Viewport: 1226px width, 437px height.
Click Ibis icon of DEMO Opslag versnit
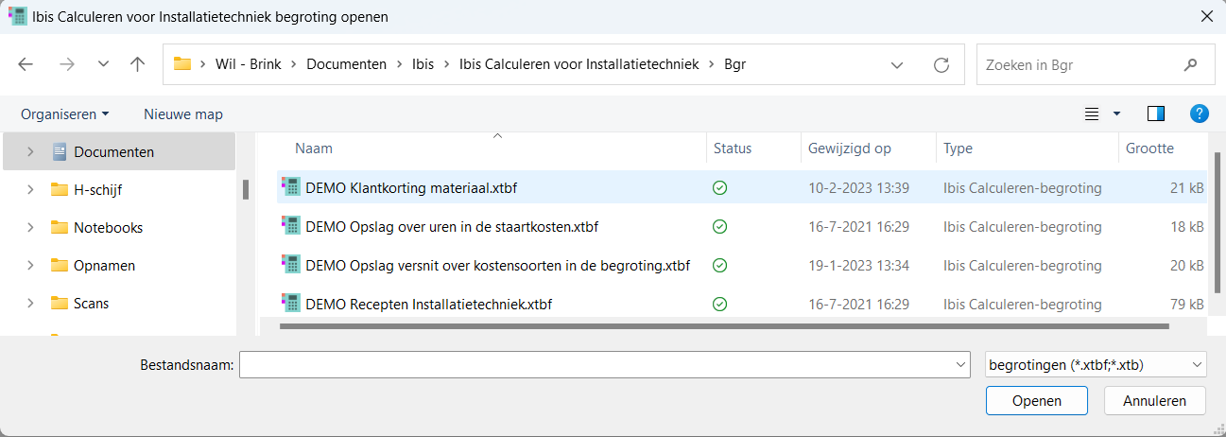point(290,264)
